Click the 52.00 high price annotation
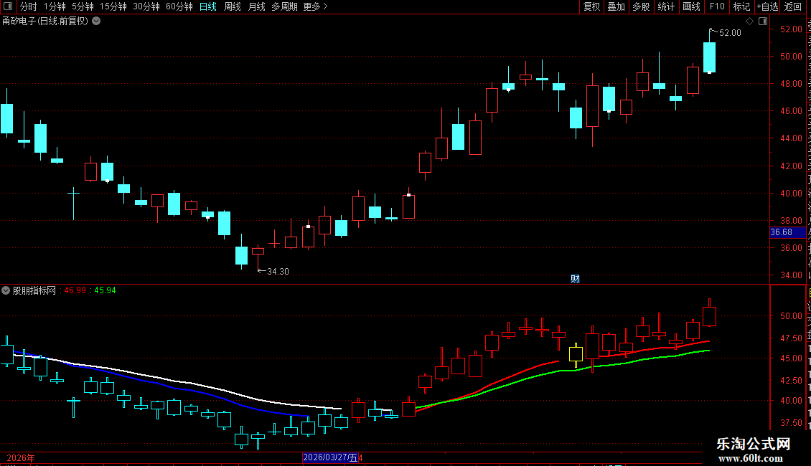The height and width of the screenshot is (466, 811). [730, 33]
